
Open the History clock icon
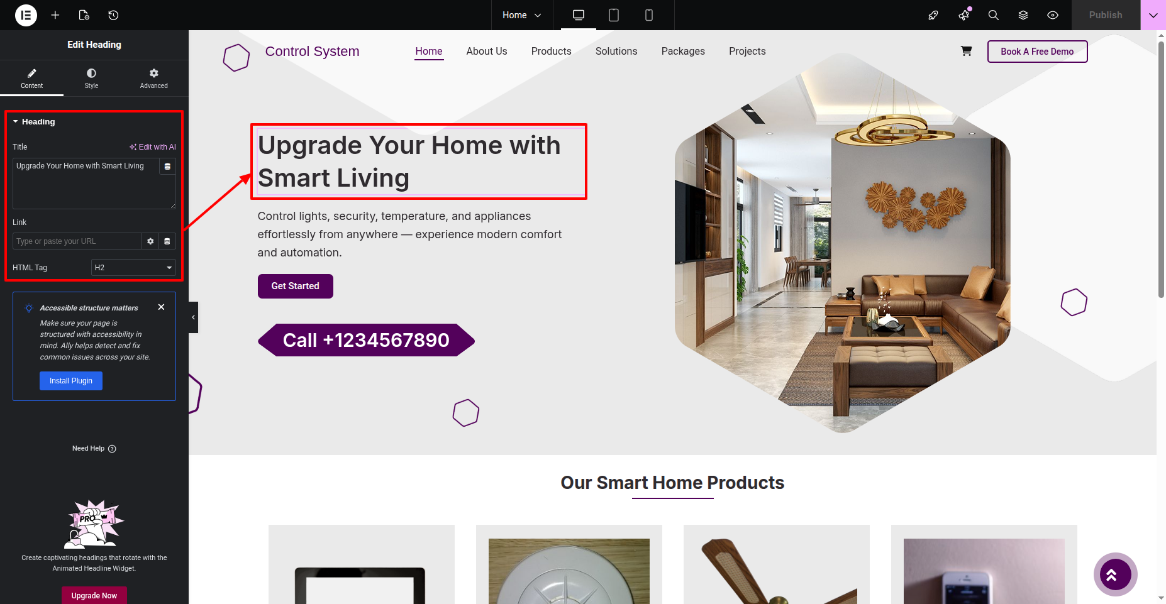coord(113,15)
